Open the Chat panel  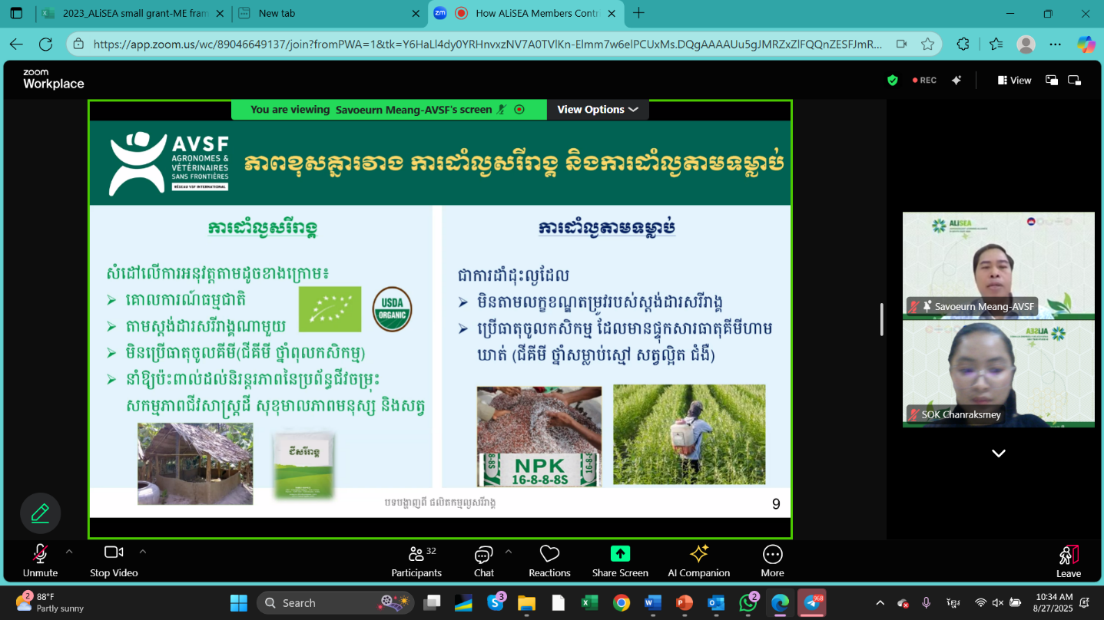click(483, 561)
